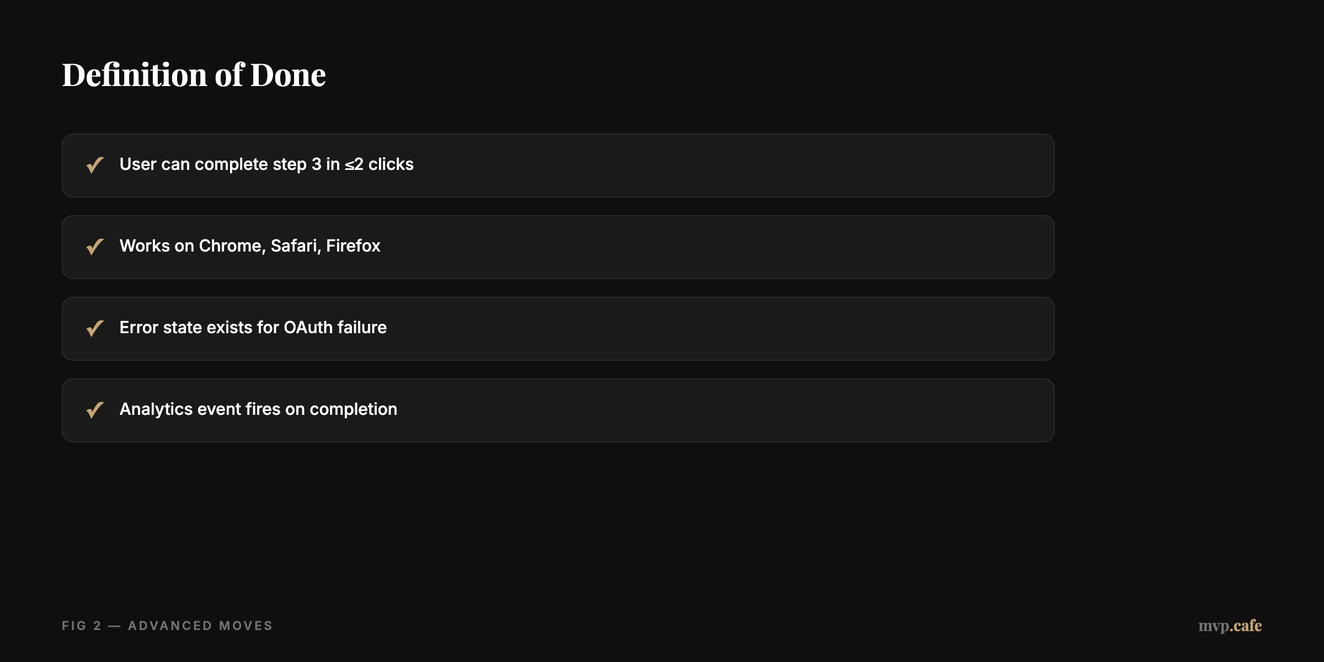Click the 'Error state exists for OAuth failure' text

pos(253,328)
